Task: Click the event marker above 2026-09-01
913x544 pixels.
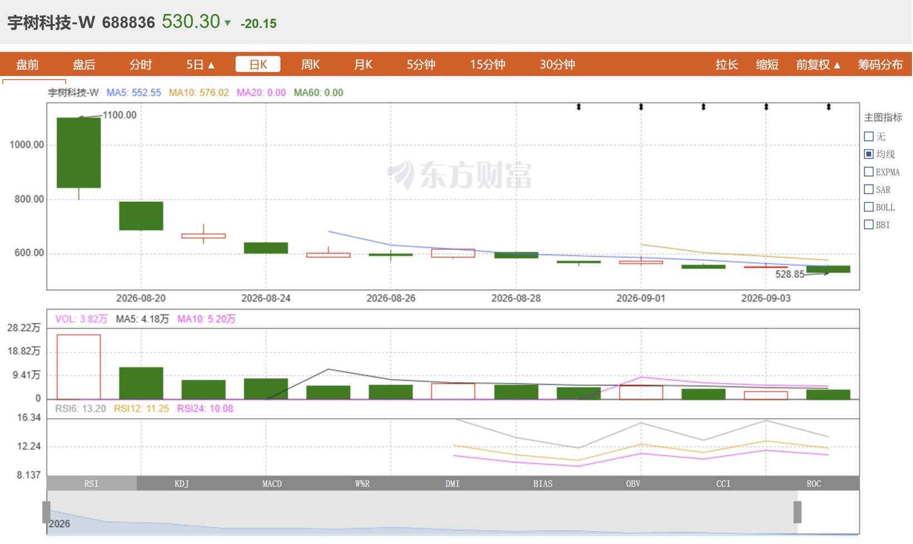Action: point(641,106)
